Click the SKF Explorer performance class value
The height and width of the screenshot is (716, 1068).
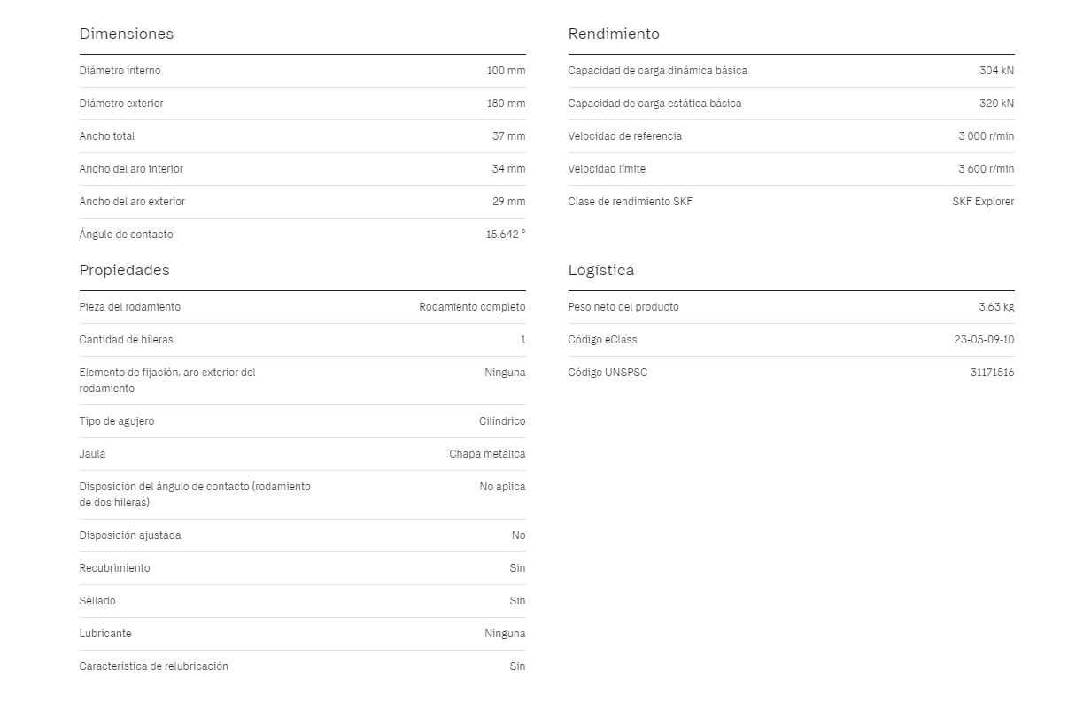click(x=983, y=202)
